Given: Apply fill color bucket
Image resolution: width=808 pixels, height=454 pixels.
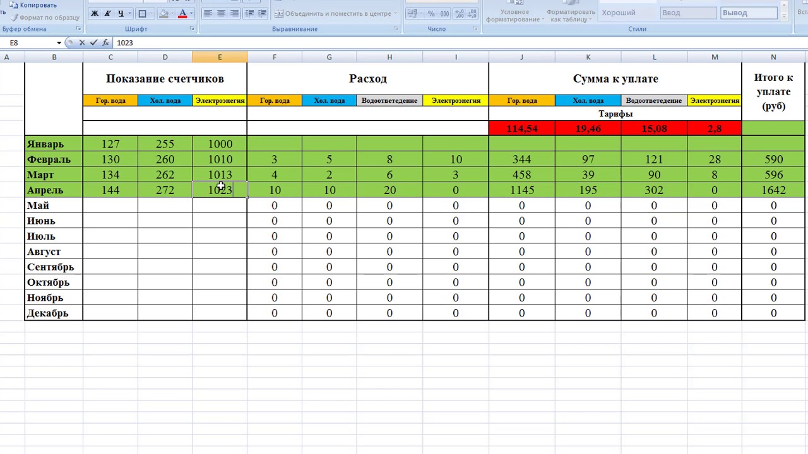Looking at the screenshot, I should point(164,13).
